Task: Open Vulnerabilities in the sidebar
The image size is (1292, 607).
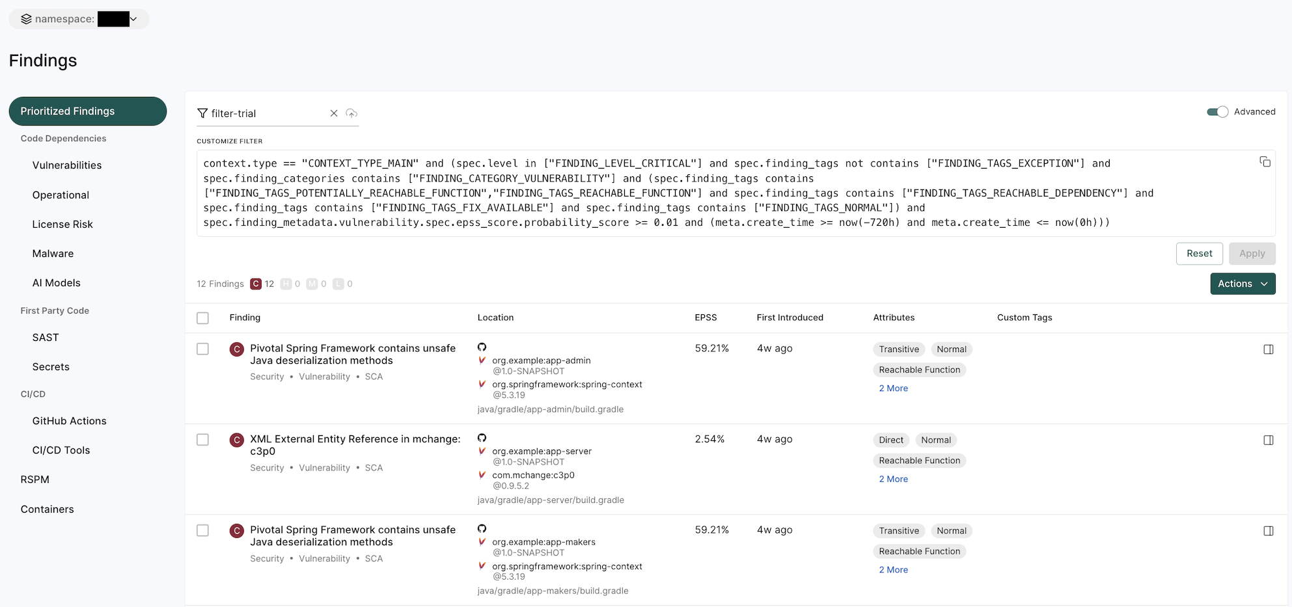Action: click(x=67, y=165)
